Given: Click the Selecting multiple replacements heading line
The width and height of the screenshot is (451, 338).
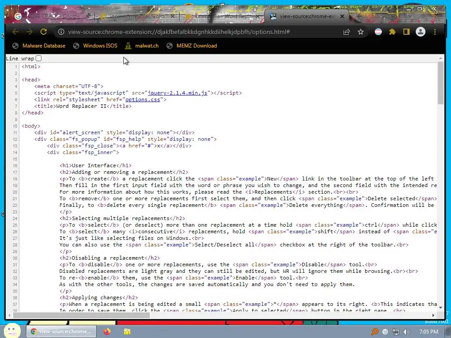Looking at the screenshot, I should point(122,218).
